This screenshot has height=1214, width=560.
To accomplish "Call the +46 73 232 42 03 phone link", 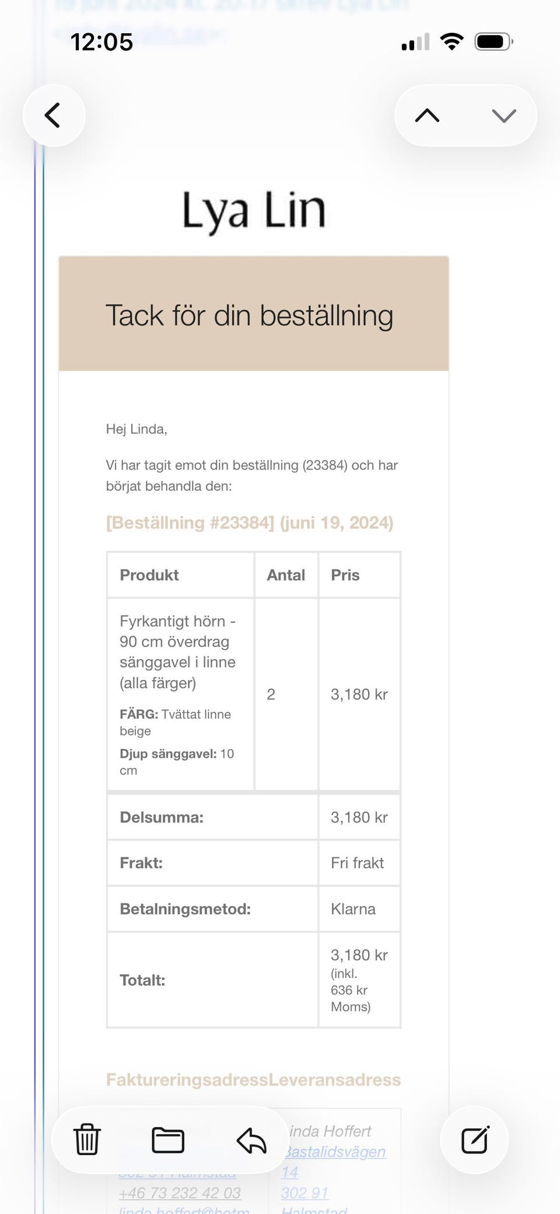I will coord(178,1193).
